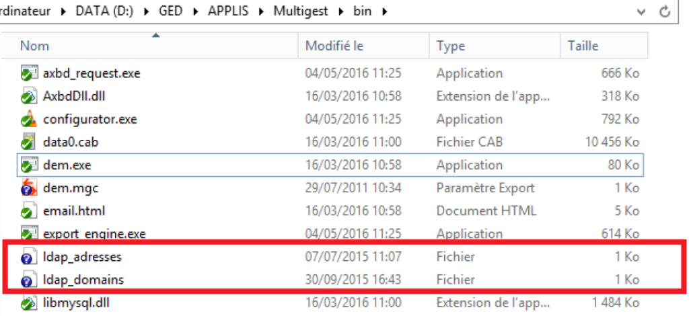Click the axbd_request.exe file icon
Image resolution: width=689 pixels, height=316 pixels.
pyautogui.click(x=28, y=73)
